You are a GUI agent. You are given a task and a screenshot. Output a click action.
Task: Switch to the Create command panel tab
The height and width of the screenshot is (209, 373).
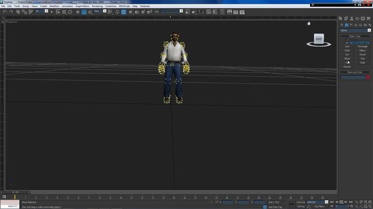pyautogui.click(x=340, y=19)
